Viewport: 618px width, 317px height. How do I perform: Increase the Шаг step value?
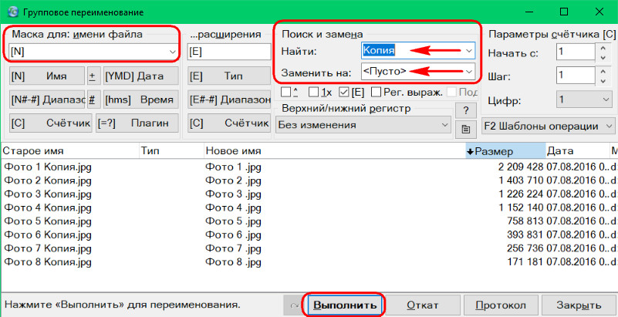click(x=603, y=71)
